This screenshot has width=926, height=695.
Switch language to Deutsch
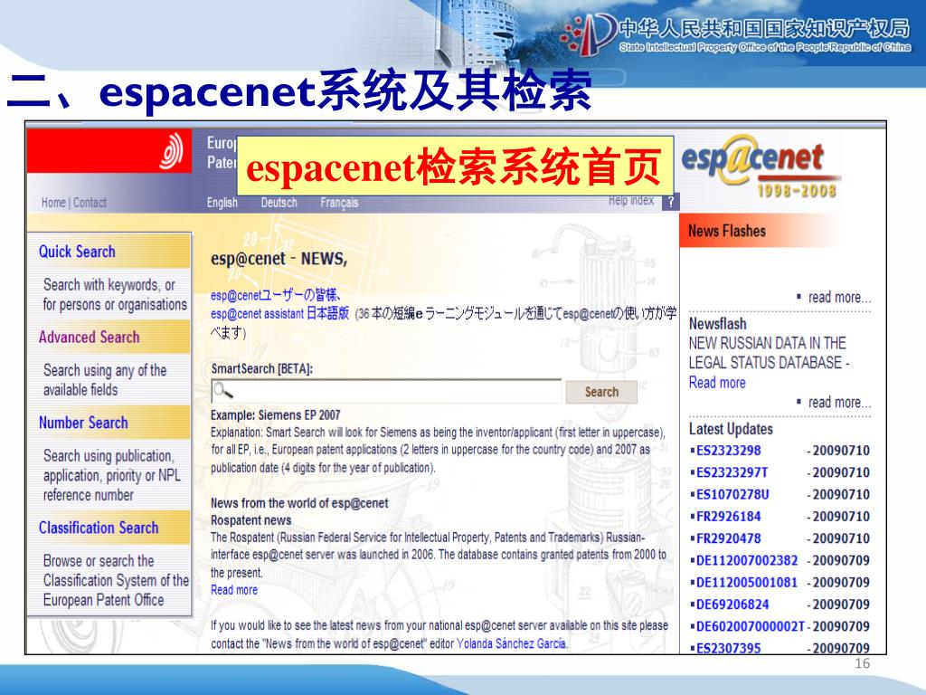[279, 203]
